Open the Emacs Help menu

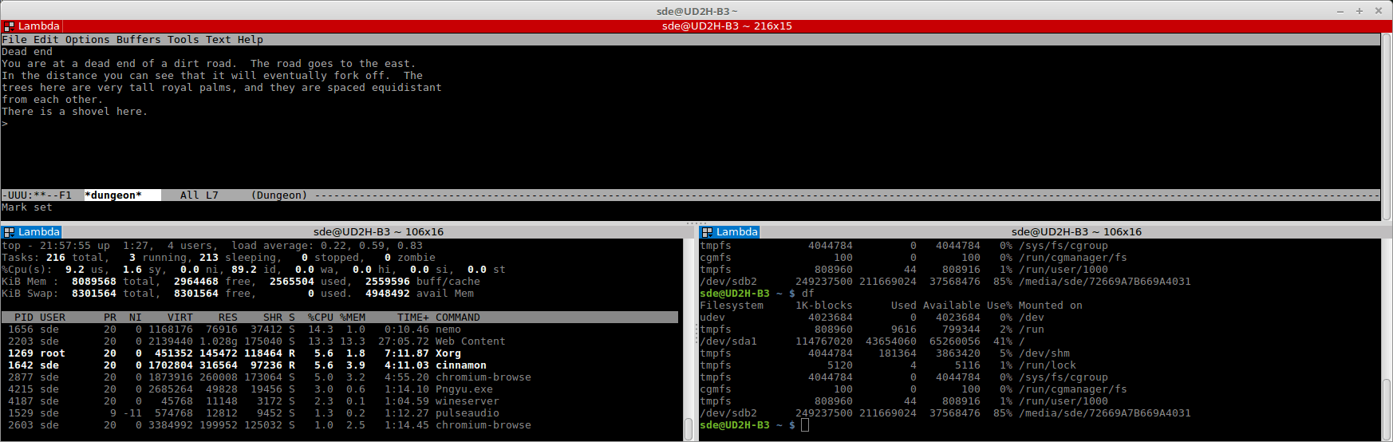[250, 40]
